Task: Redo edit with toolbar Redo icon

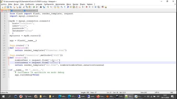Action: click(x=37, y=7)
